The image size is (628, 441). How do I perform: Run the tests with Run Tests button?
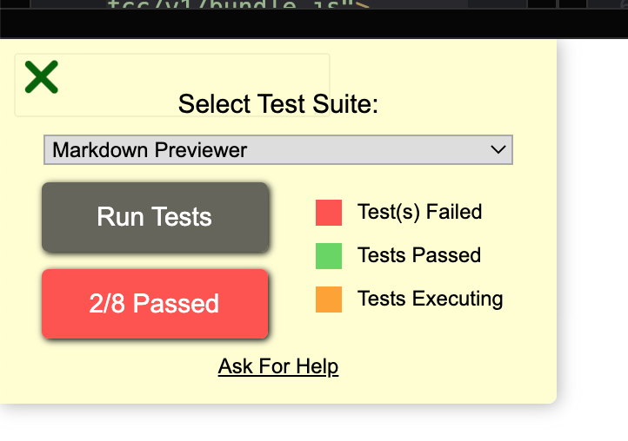coord(155,217)
